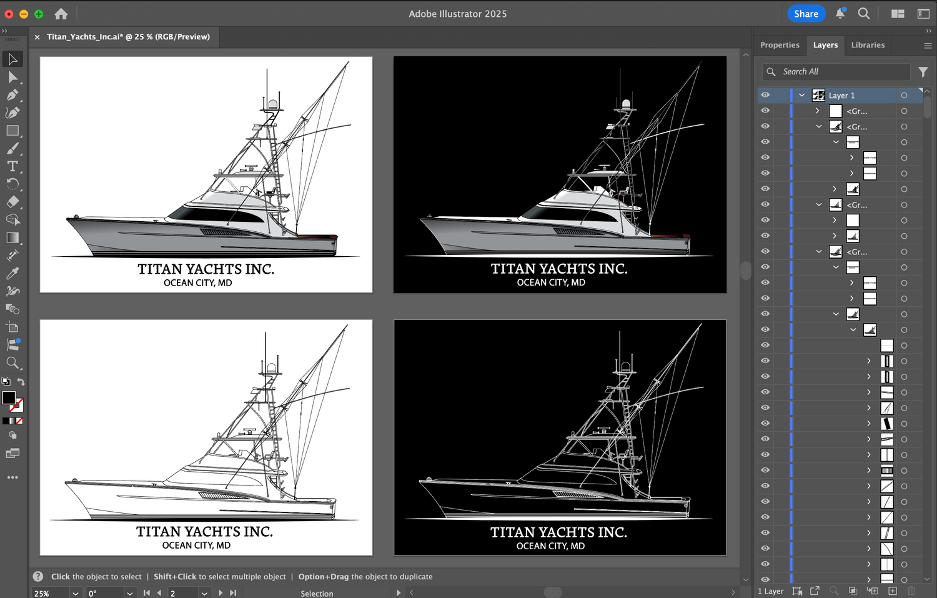Open the rotation angle dropdown
The image size is (937, 598).
[x=130, y=593]
